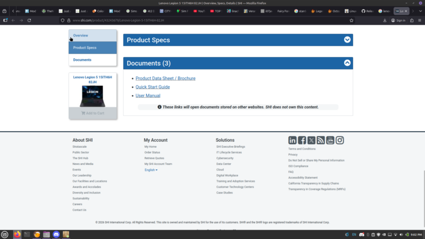425x239 pixels.
Task: Open the Case Studies footer link
Action: (x=225, y=193)
